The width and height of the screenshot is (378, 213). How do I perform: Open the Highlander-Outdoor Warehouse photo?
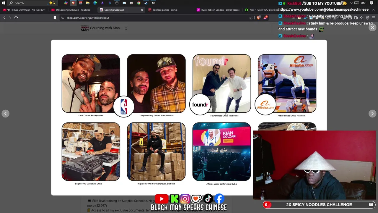[156, 151]
